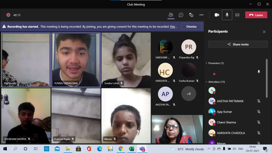
Task: Click the Participants panel scrollbar
Action: click(267, 78)
